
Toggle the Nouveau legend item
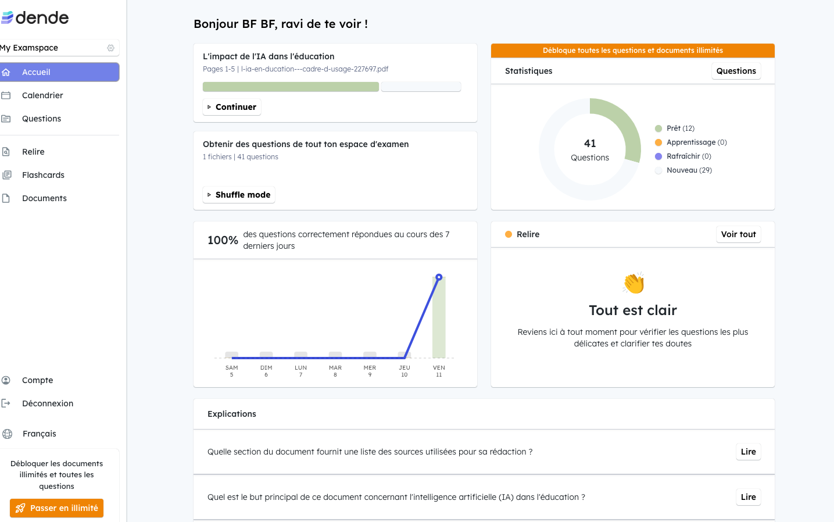pos(683,170)
